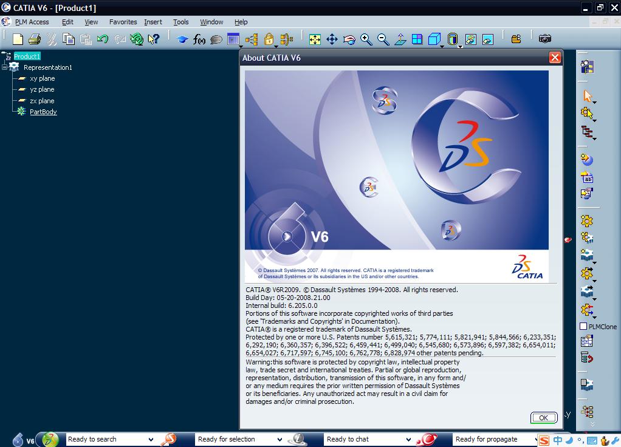The height and width of the screenshot is (447, 621).
Task: Click the 'ab' text annotation icon
Action: point(588,177)
